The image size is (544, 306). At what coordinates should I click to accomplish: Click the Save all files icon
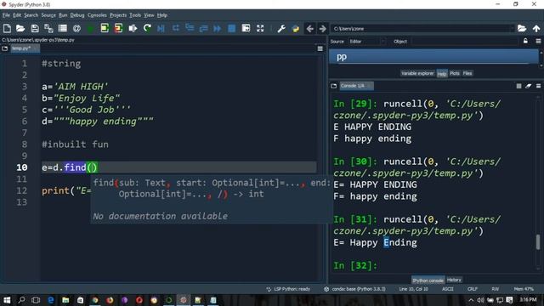(x=48, y=28)
